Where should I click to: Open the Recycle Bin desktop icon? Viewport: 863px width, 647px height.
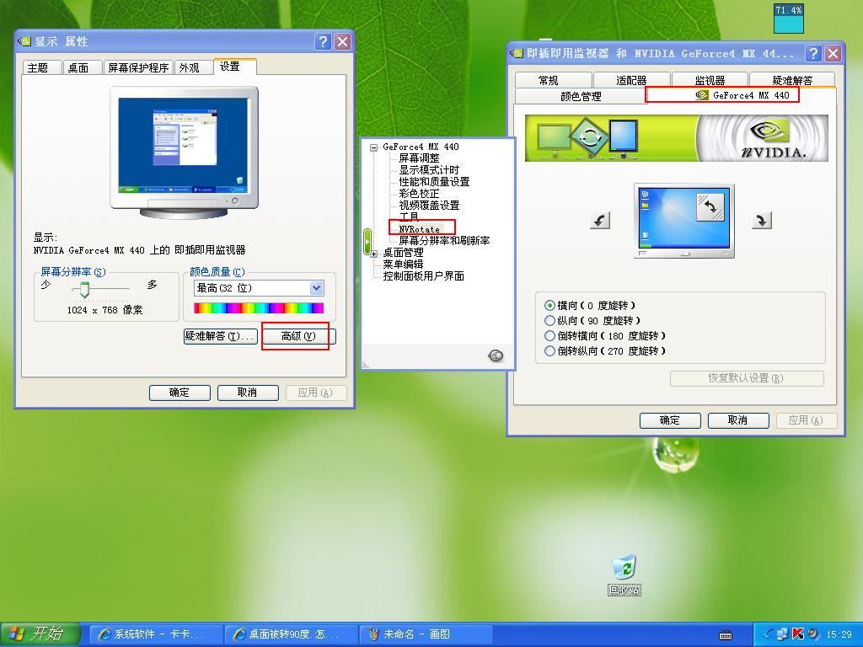coord(624,575)
